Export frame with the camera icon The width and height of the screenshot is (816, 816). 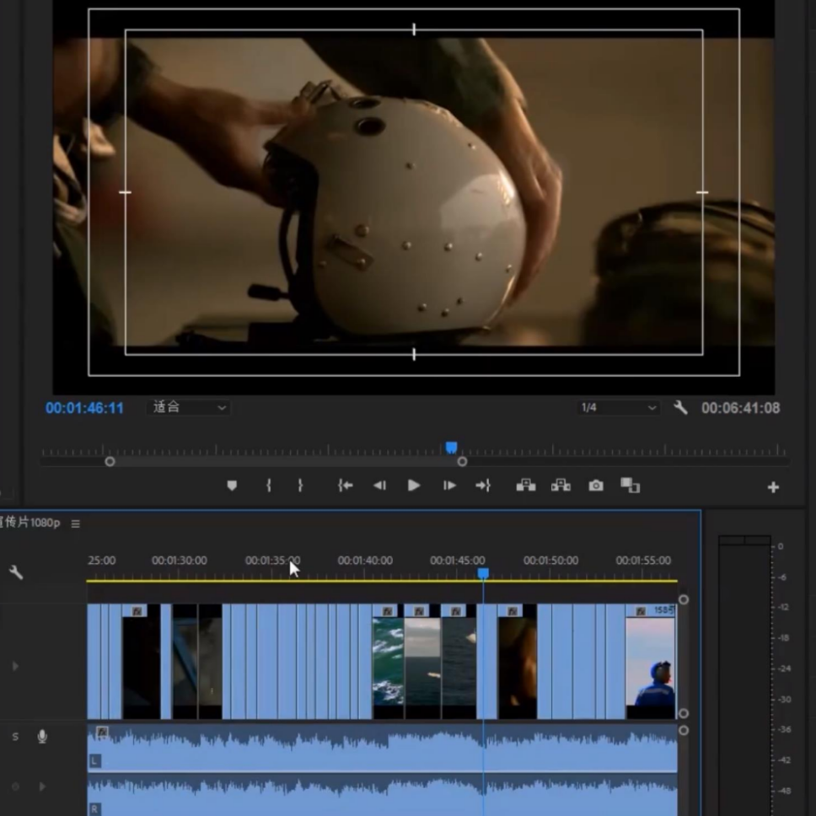pos(596,486)
